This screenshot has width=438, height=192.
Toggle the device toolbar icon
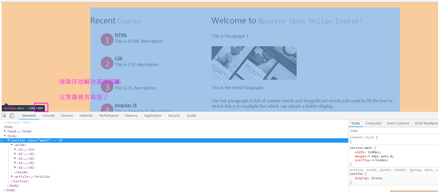point(12,116)
